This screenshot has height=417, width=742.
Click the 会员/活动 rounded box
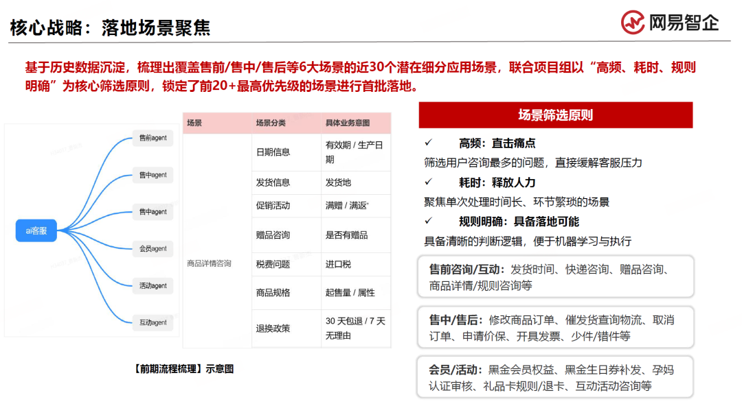click(555, 378)
